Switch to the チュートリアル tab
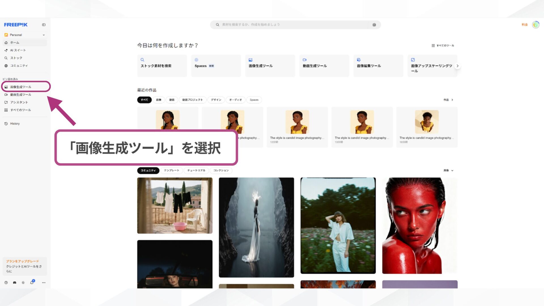Screen dimensions: 544x306 pyautogui.click(x=197, y=170)
